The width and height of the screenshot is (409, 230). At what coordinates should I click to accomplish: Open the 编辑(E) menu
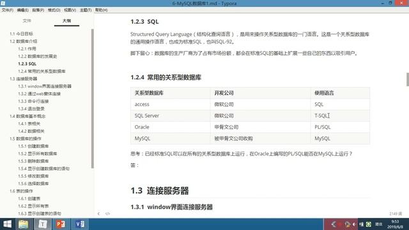click(x=23, y=10)
